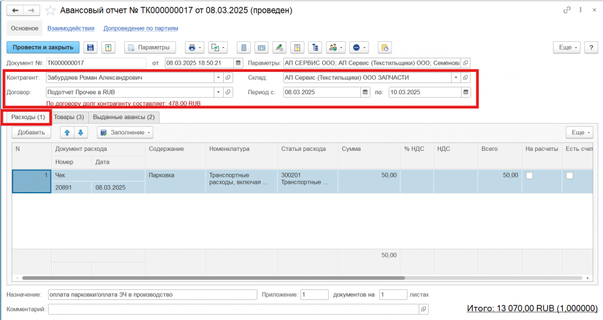This screenshot has width=603, height=320.
Task: Expand the Склад dropdown list
Action: coord(455,77)
